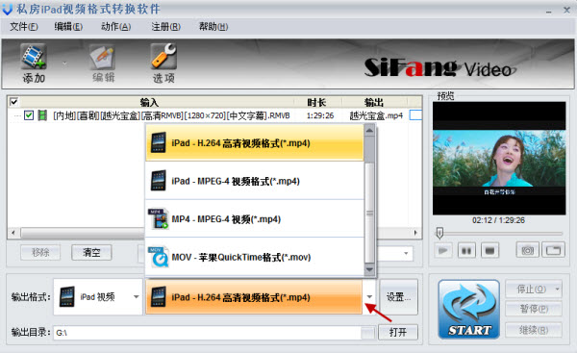The width and height of the screenshot is (577, 353).
Task: Select the RMVB file name in list
Action: tap(171, 115)
